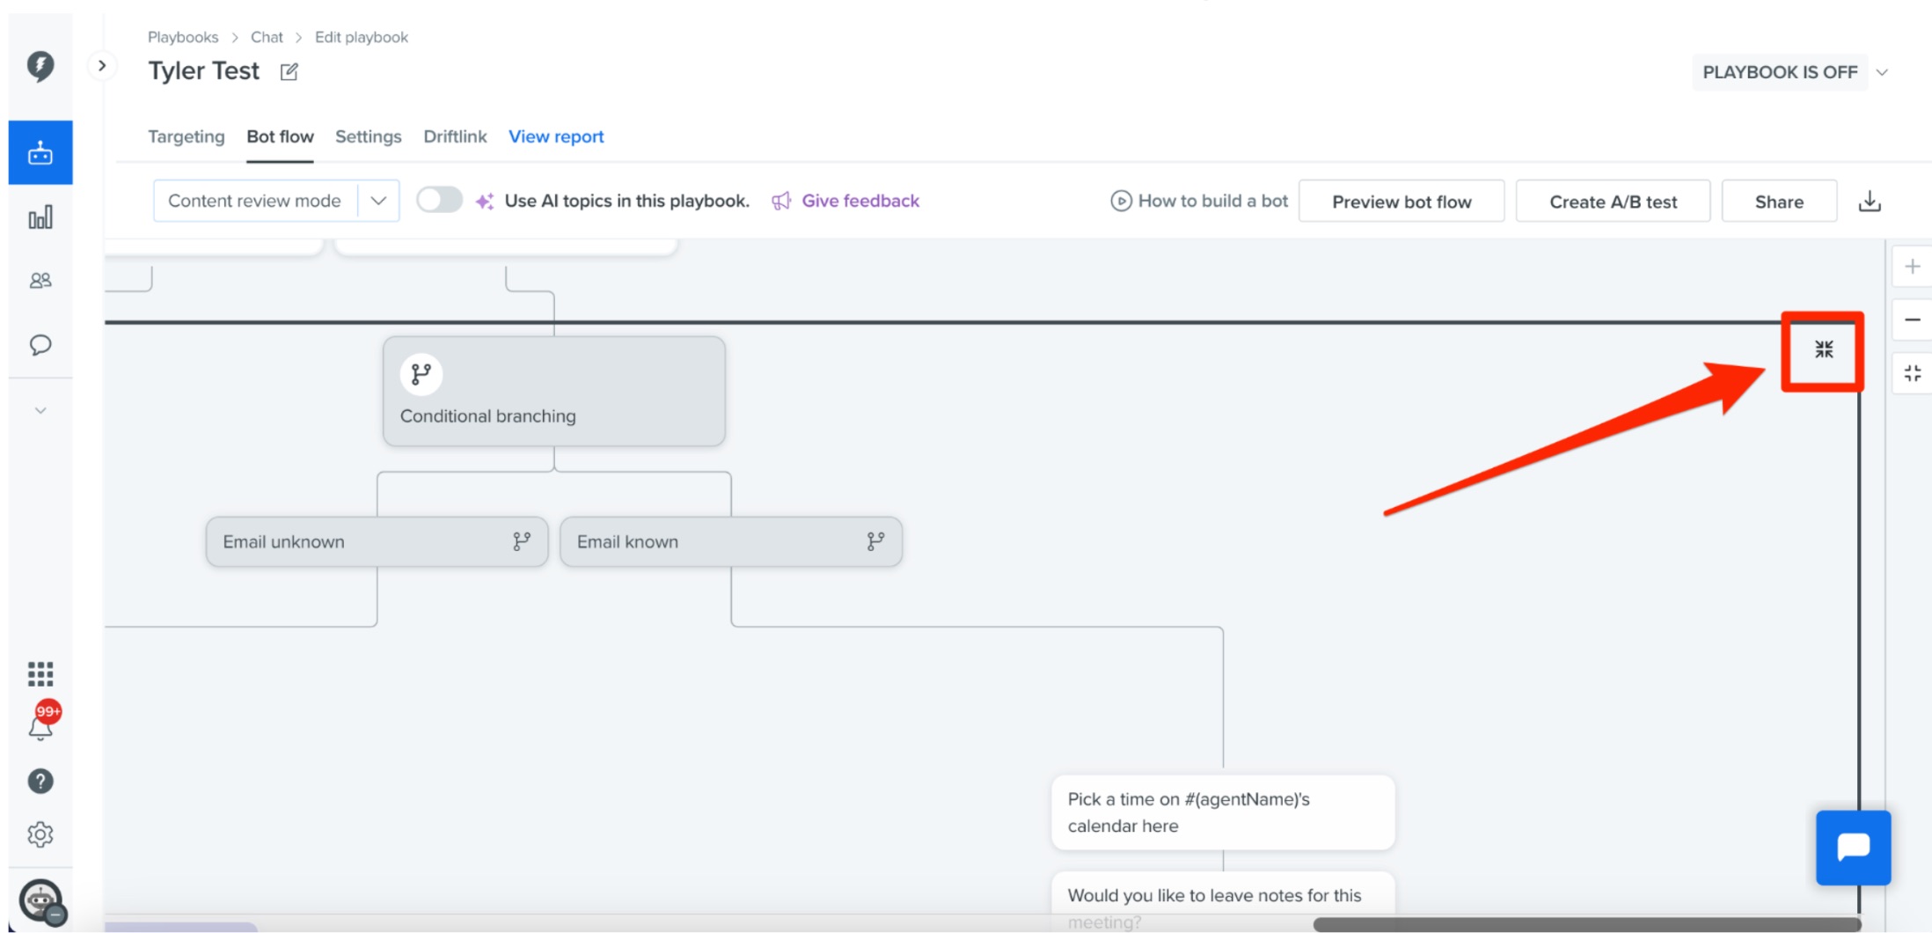Zoom in on the canvas with plus
This screenshot has width=1932, height=933.
point(1912,267)
